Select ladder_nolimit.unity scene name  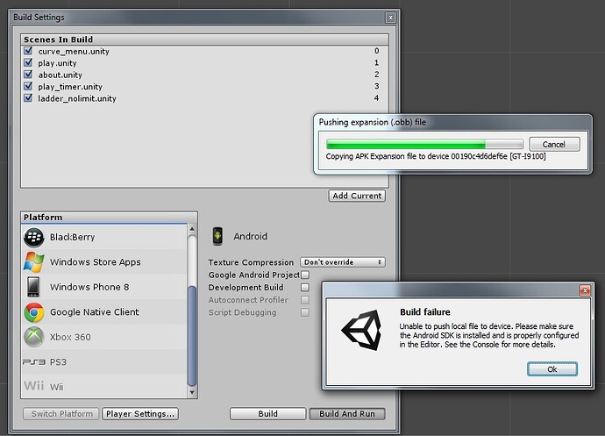pos(77,98)
